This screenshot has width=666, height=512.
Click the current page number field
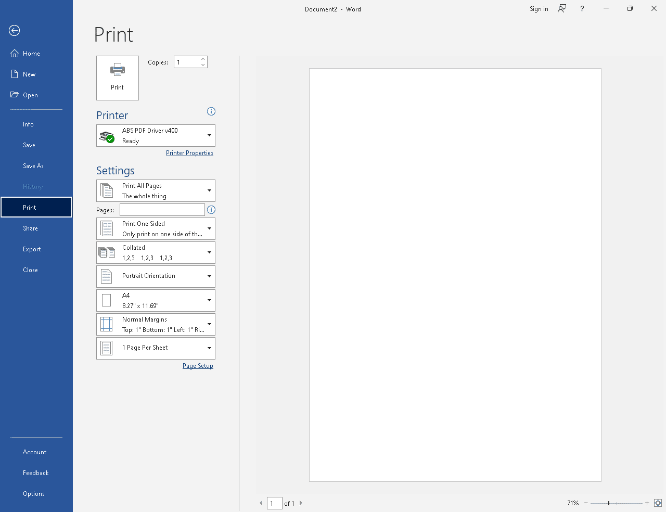point(274,503)
